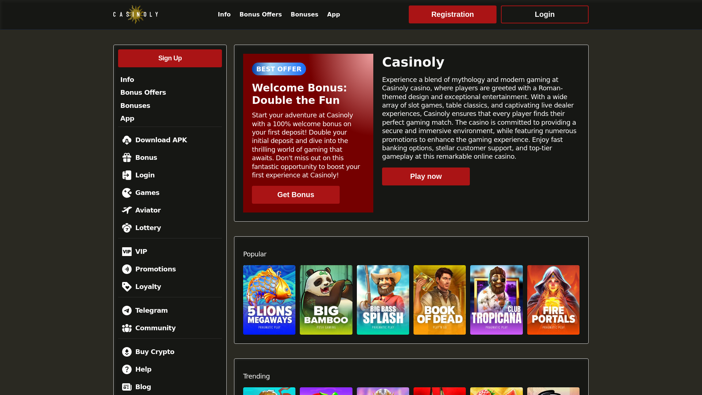The width and height of the screenshot is (702, 395).
Task: Open the Help link text
Action: 143,369
